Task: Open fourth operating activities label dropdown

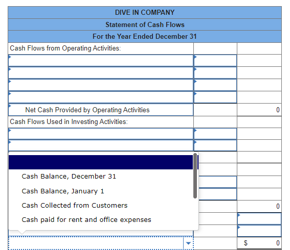Action: (x=101, y=97)
